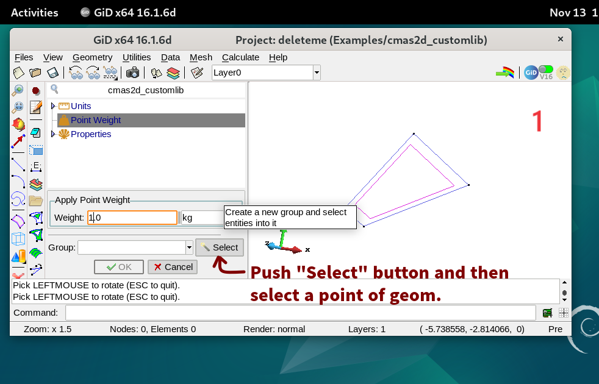Click into the Weight input field
Viewport: 599px width, 384px height.
(x=132, y=218)
